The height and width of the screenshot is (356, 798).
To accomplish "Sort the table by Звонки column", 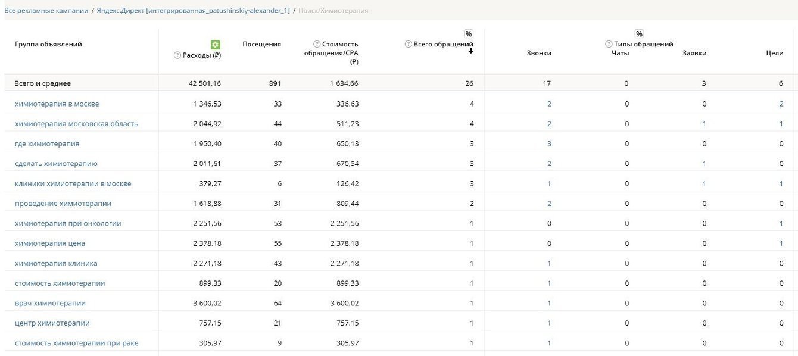I will pyautogui.click(x=539, y=53).
